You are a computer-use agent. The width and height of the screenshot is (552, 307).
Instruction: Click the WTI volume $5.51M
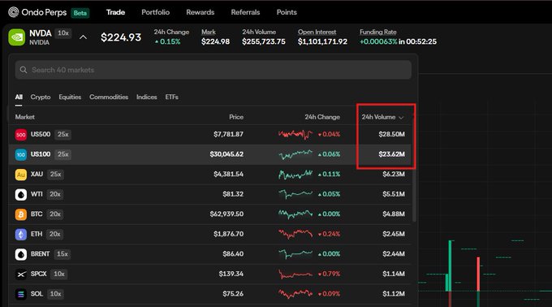click(394, 194)
